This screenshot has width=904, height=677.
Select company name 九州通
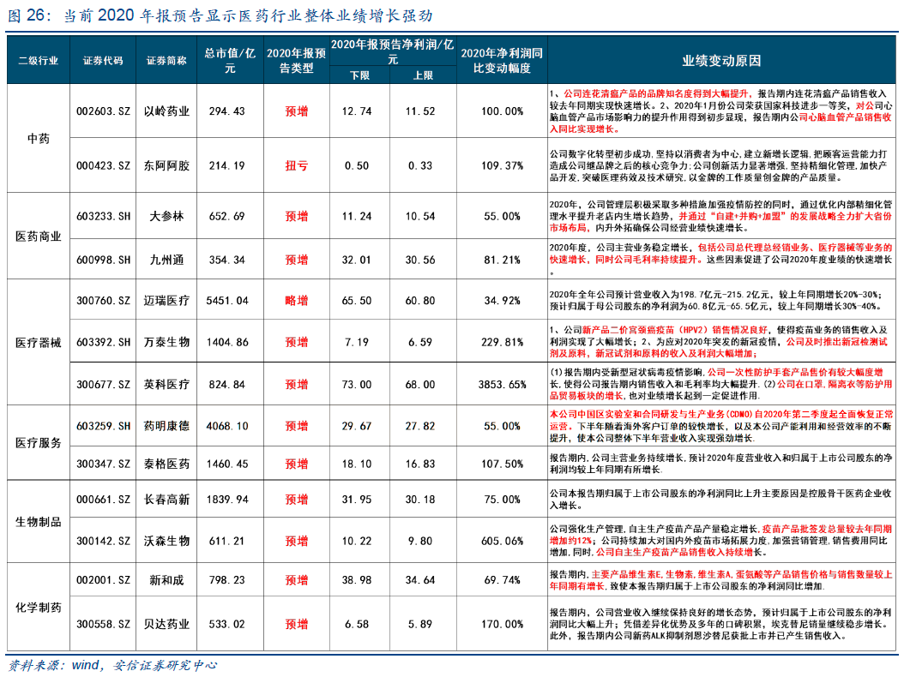[166, 260]
